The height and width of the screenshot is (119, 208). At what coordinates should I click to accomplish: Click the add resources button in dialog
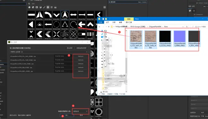click(70, 48)
